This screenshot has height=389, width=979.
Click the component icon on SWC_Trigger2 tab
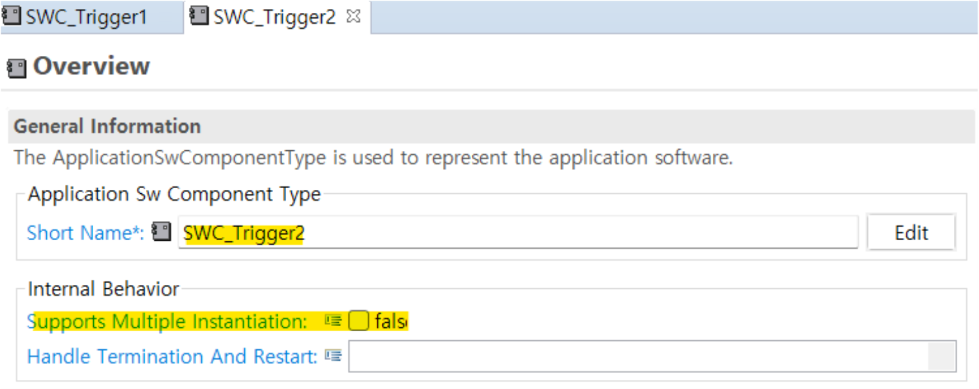(x=201, y=16)
